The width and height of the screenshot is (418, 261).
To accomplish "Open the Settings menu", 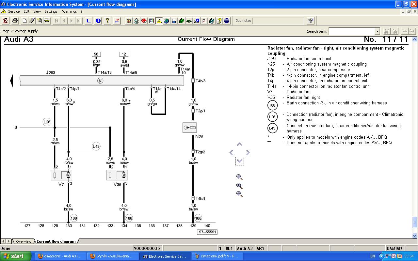I will click(51, 11).
